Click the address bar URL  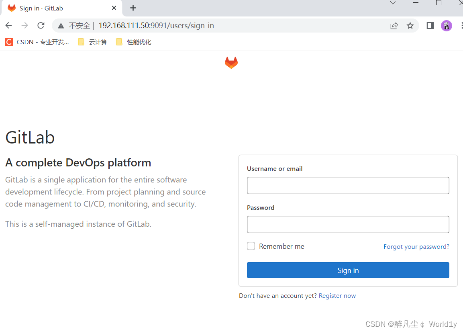(156, 26)
